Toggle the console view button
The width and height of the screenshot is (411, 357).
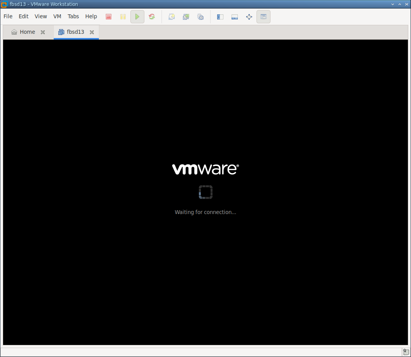tap(263, 17)
